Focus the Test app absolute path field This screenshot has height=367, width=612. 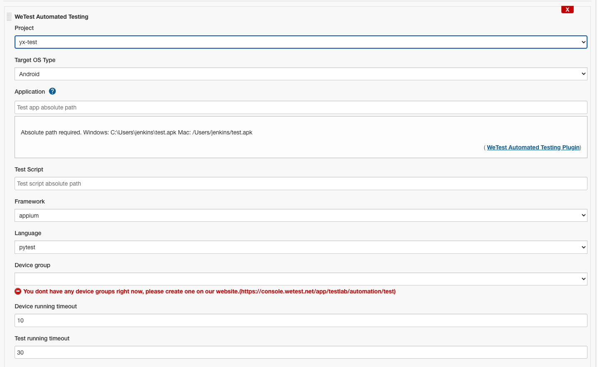(301, 107)
